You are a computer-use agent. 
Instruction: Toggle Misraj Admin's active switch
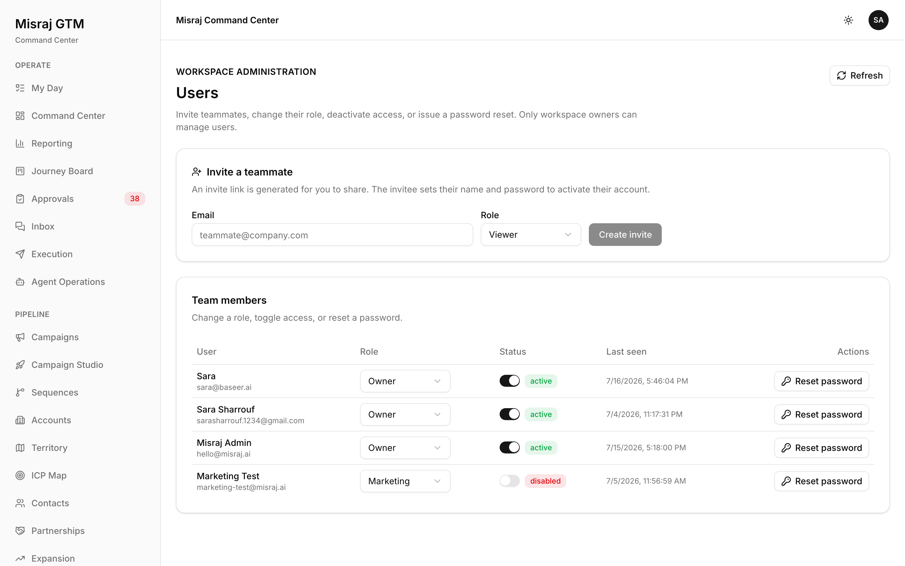coord(509,448)
